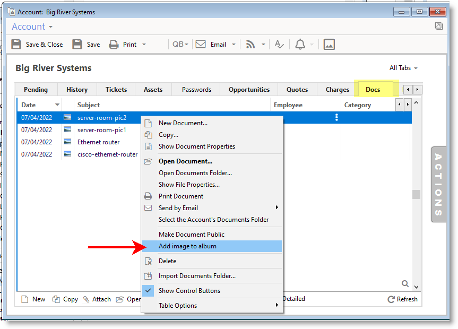The width and height of the screenshot is (458, 329).
Task: Select the cisco-ethernet-router document row
Action: 107,154
